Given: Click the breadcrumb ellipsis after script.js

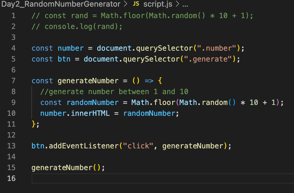Looking at the screenshot, I should 185,6.
